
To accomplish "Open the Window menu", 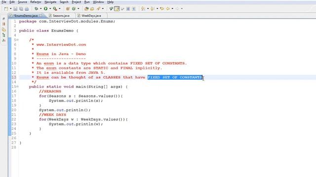I will 98,2.
